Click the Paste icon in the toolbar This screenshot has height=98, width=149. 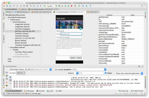[27, 6]
